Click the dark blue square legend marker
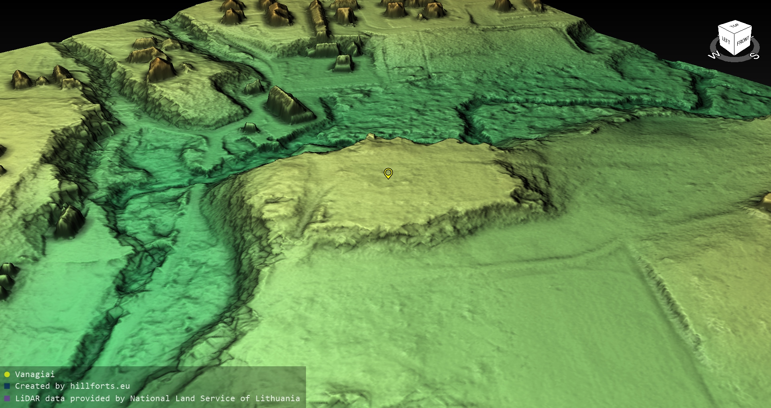Image resolution: width=771 pixels, height=408 pixels. click(x=7, y=386)
